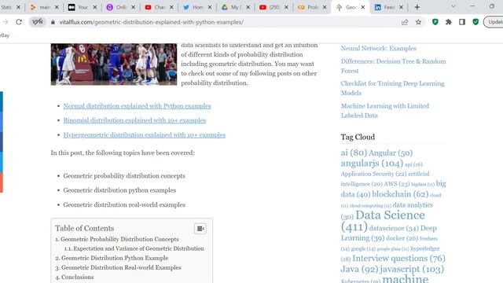Close the Geo tab
The width and height of the screenshot is (503, 283).
[x=363, y=7]
